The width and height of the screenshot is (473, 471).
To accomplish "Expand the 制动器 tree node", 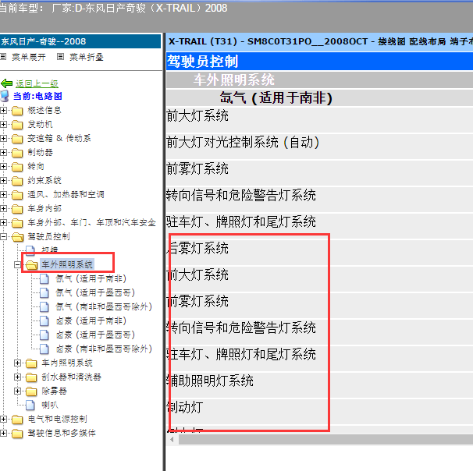I will point(3,153).
